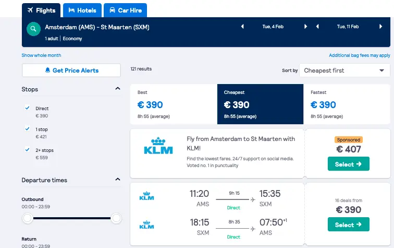Click KLM logo on outbound 11:20 flight

(x=146, y=196)
